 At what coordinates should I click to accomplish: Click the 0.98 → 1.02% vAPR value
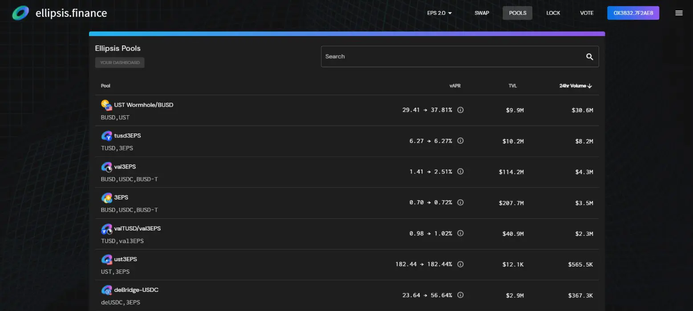(x=431, y=233)
